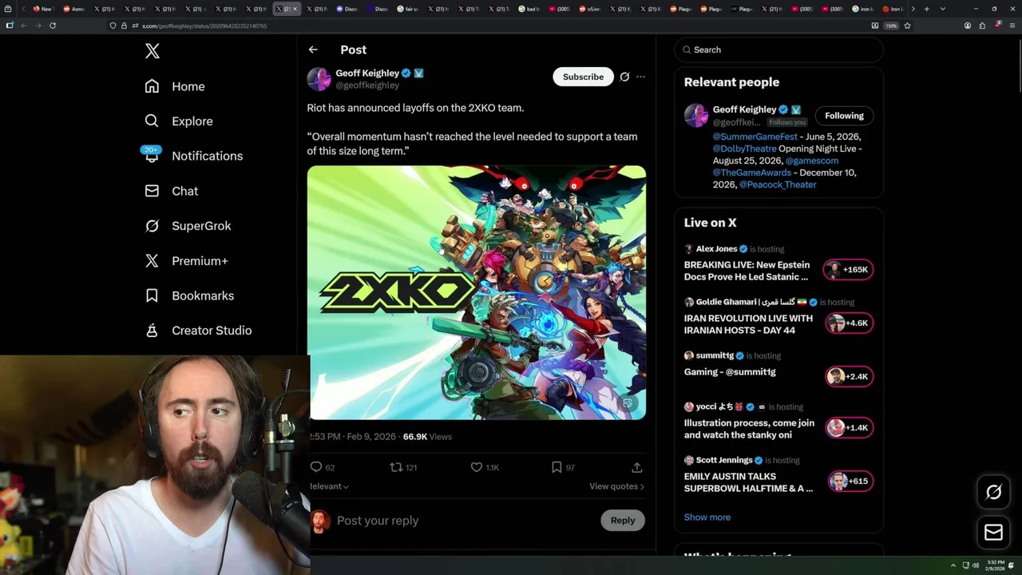Open the floating messages envelope button
This screenshot has height=575, width=1022.
(993, 533)
